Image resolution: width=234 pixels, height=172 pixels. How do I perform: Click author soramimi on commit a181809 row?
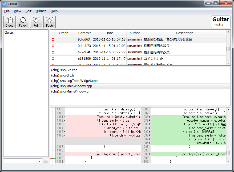click(135, 59)
